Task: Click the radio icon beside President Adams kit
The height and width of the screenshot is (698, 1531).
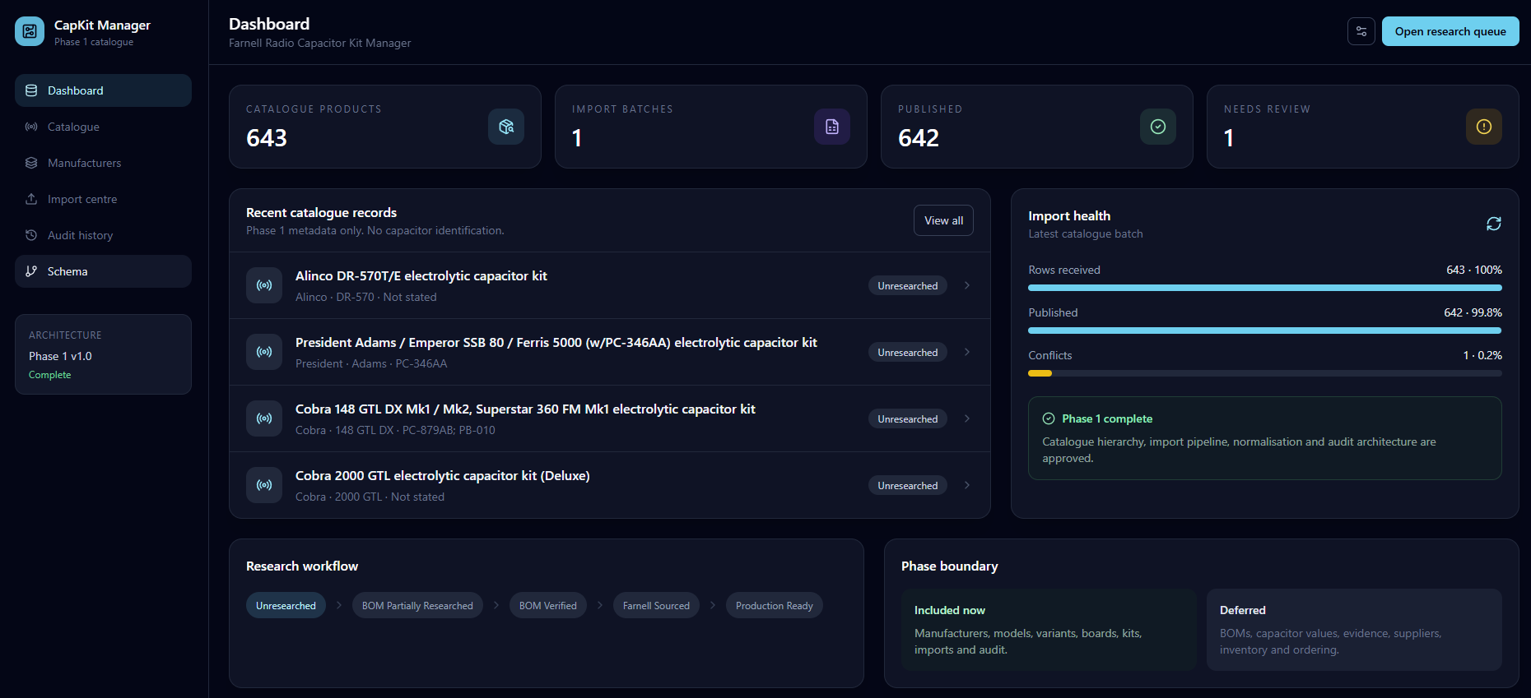Action: coord(264,352)
